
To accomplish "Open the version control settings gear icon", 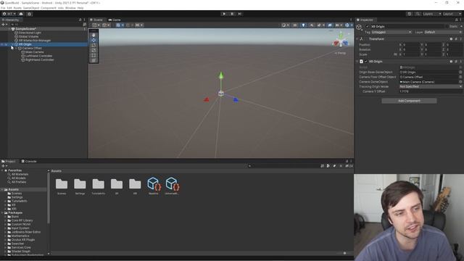I will point(29,14).
